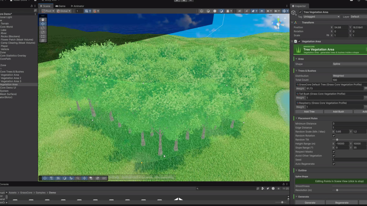Select Vegetation Area 2 in Hierarchy

[x=11, y=78]
